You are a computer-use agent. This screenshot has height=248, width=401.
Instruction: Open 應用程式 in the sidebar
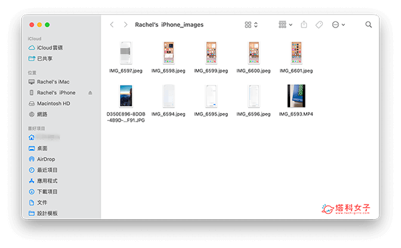pos(43,180)
